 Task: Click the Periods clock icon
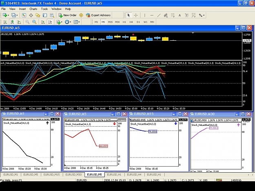[67, 22]
